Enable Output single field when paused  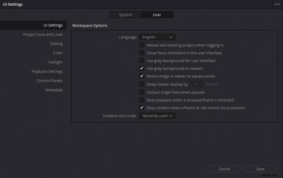coord(142,92)
